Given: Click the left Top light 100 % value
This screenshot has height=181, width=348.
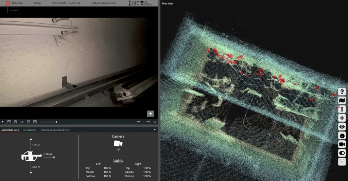Looking at the screenshot, I should [x=107, y=168].
